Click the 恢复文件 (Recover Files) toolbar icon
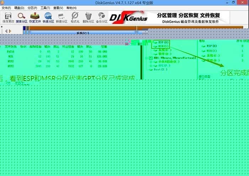Screen dimensions: 249x176 coord(35,18)
